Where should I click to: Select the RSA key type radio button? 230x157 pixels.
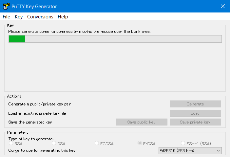pos(11,143)
